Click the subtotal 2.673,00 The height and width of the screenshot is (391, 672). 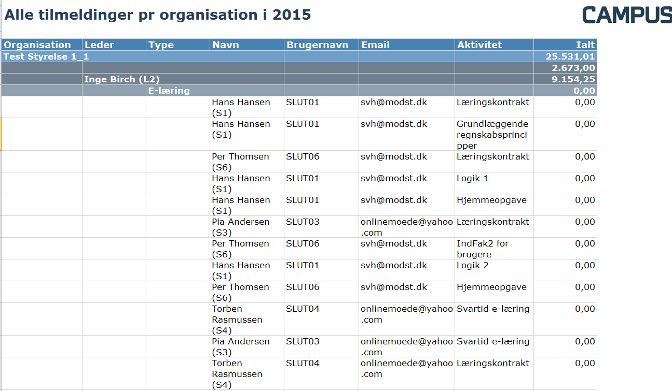click(573, 68)
